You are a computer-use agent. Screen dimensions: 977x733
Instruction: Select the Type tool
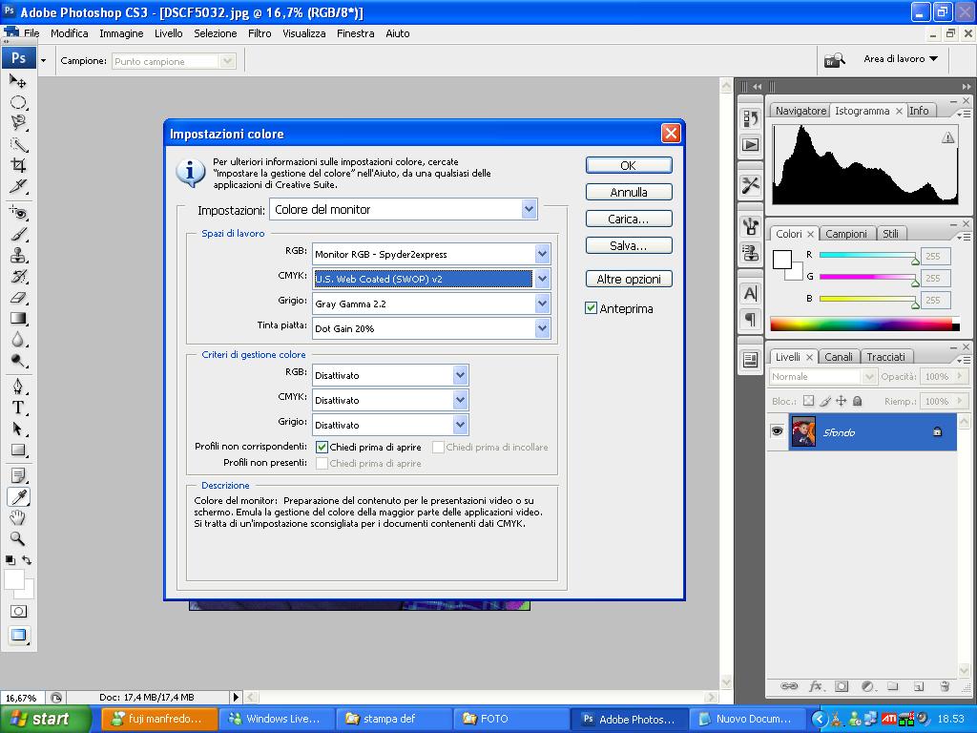(18, 408)
